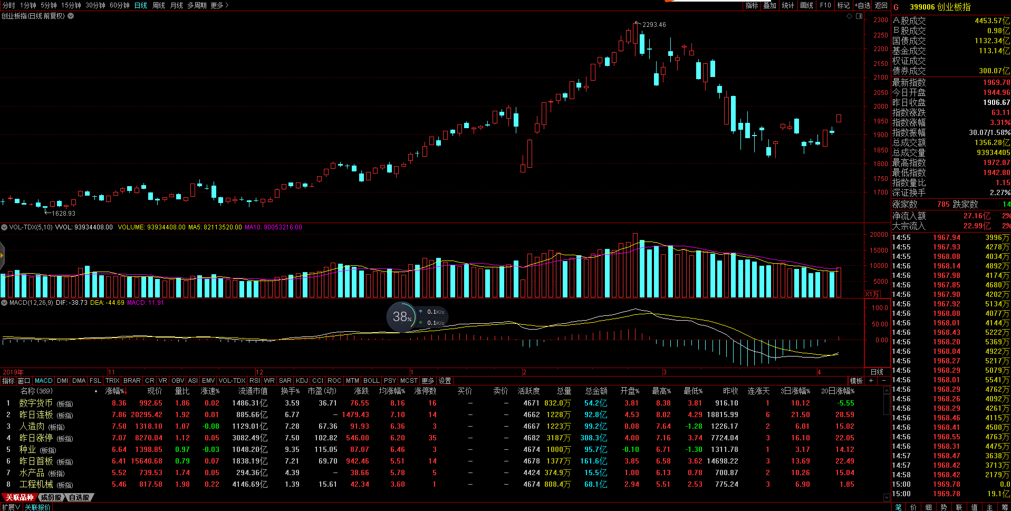Image resolution: width=1011 pixels, height=511 pixels.
Task: Open the F10 info button
Action: pyautogui.click(x=825, y=5)
